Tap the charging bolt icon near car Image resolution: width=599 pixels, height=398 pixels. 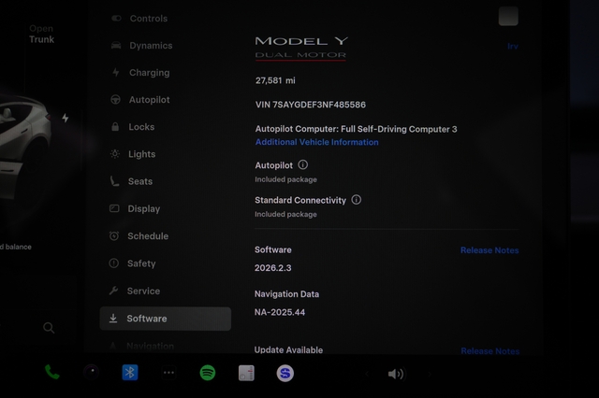click(66, 118)
